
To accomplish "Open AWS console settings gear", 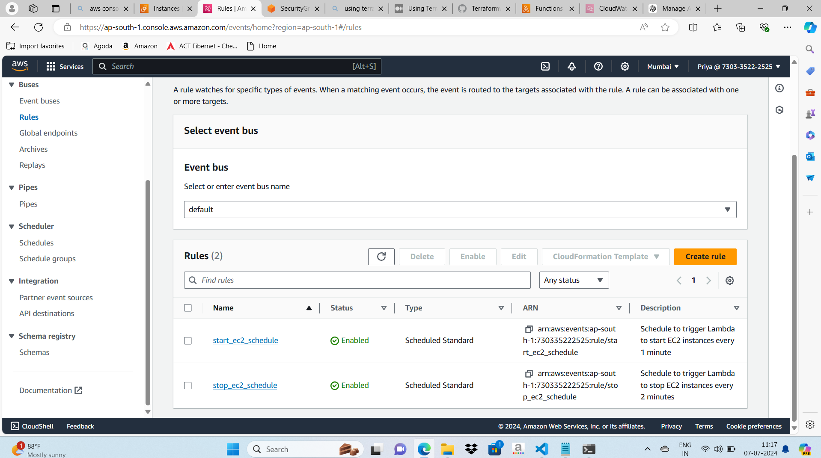I will (625, 66).
